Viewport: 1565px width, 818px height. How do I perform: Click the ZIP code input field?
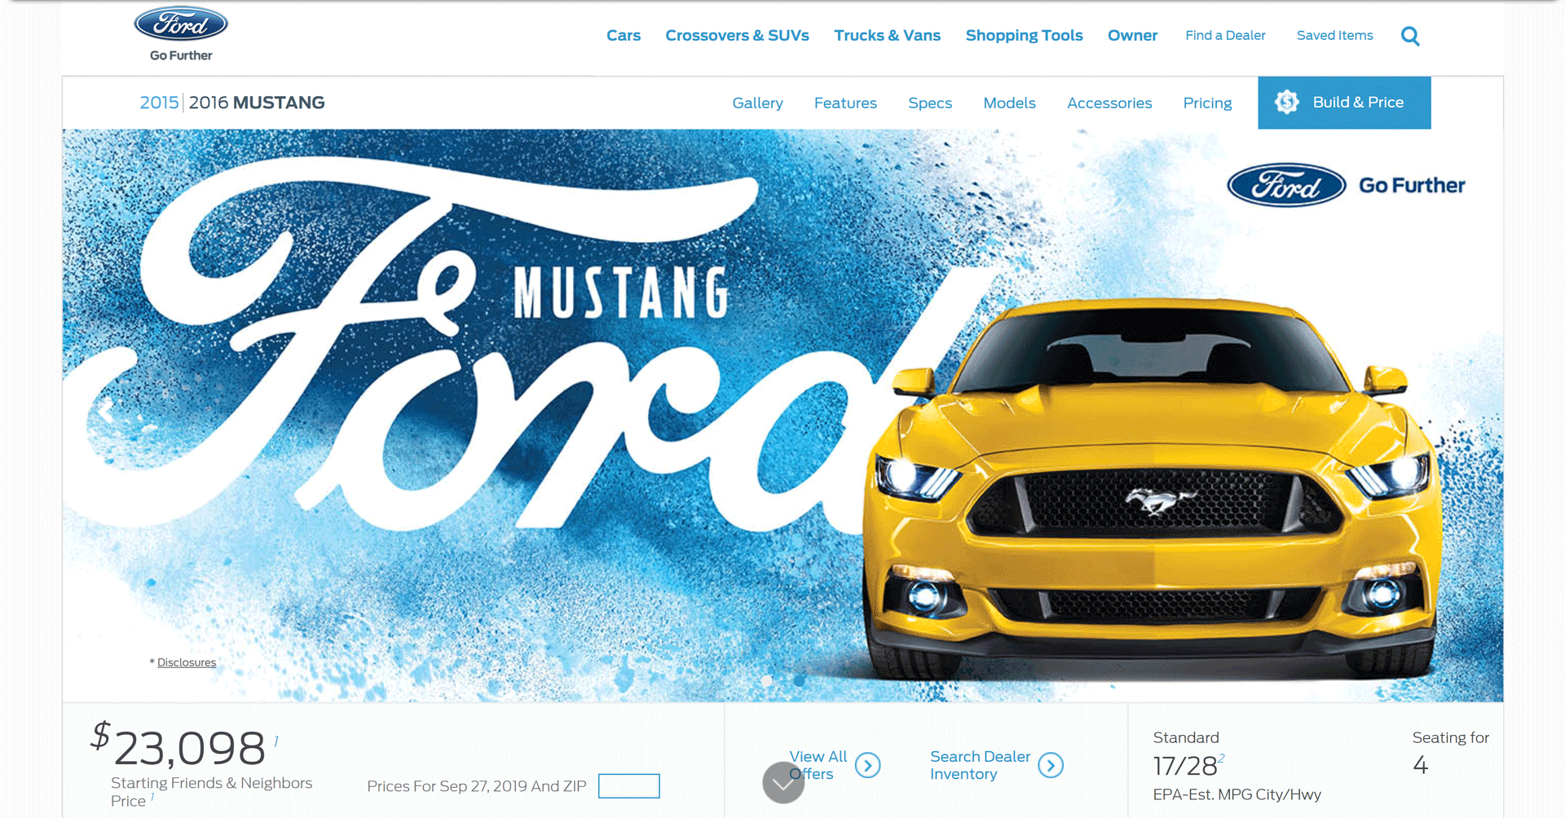pyautogui.click(x=628, y=786)
